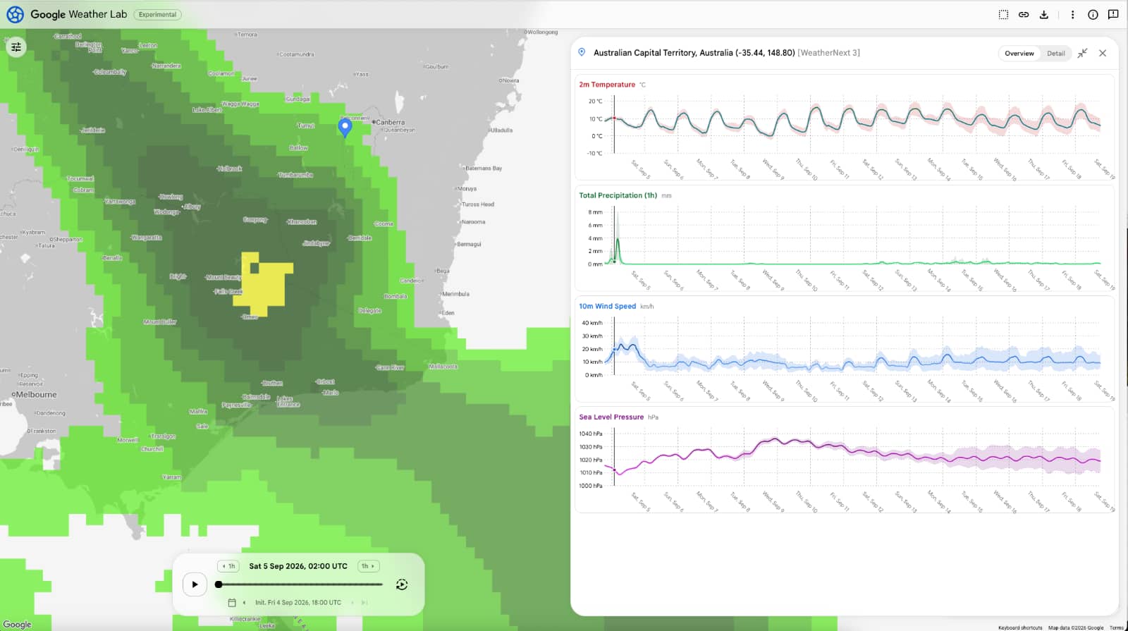
Task: Step back one hour
Action: pyautogui.click(x=228, y=566)
